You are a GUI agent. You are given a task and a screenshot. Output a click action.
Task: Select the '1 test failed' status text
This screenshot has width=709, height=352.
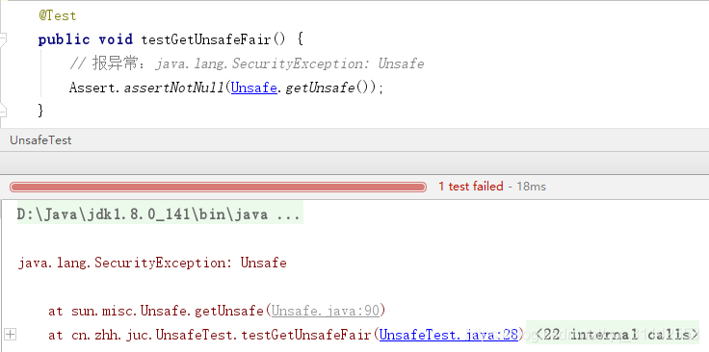471,187
